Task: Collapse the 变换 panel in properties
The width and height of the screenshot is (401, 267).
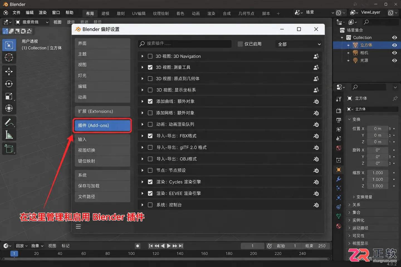Action: tap(349, 119)
